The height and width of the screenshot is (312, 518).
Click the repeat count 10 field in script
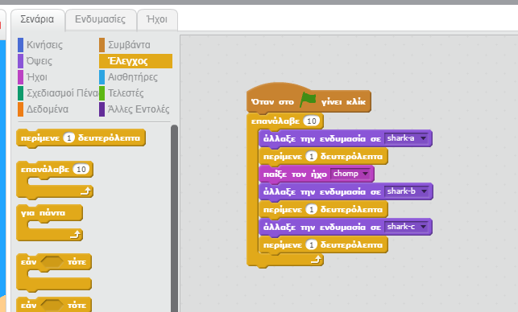point(312,121)
